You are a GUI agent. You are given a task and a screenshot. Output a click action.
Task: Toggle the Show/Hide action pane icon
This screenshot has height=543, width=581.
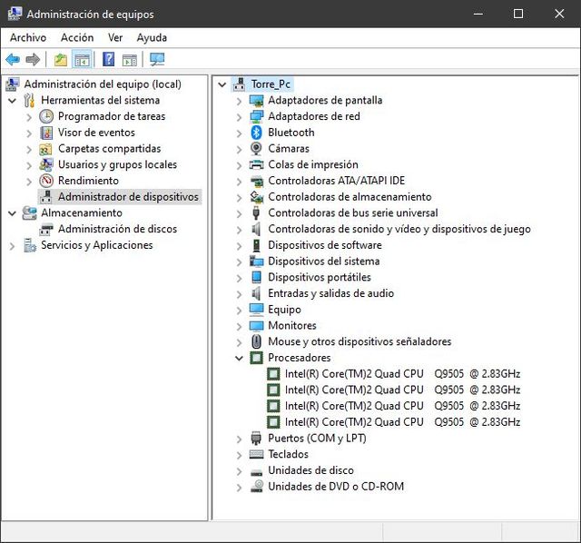pyautogui.click(x=130, y=59)
